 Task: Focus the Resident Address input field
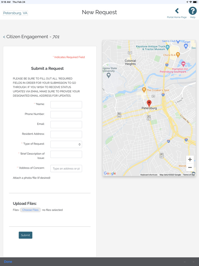[x=66, y=134]
